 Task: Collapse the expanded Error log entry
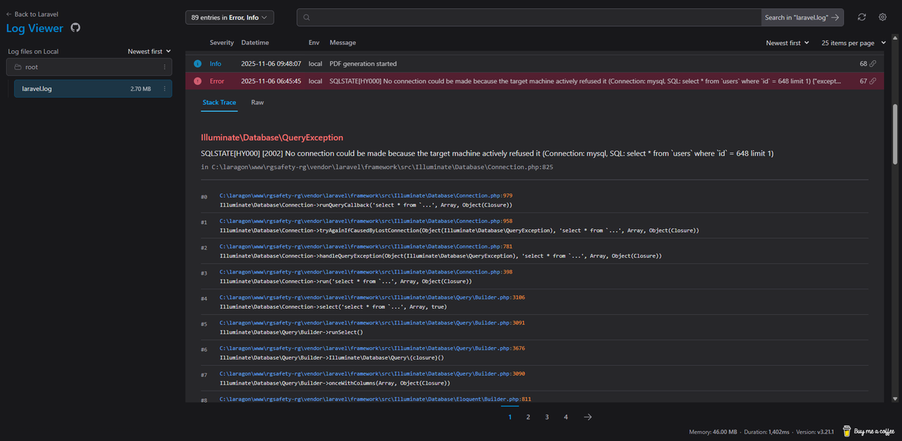pos(535,80)
